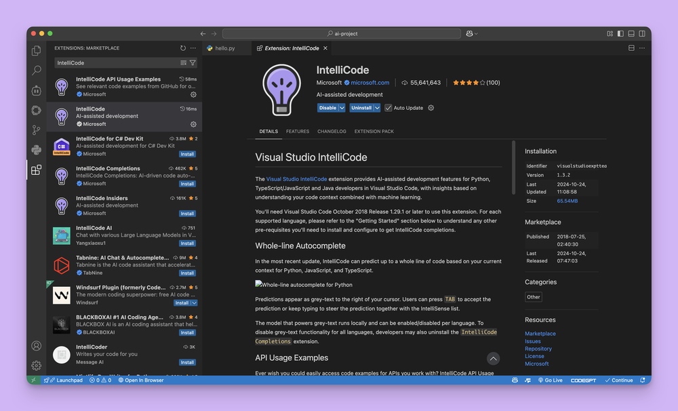
Task: Split the editor to the right
Action: pos(631,48)
